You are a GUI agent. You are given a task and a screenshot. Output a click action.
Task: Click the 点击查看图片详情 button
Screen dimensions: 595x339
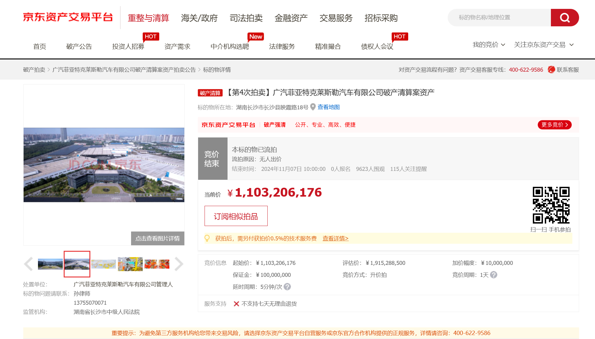[158, 238]
